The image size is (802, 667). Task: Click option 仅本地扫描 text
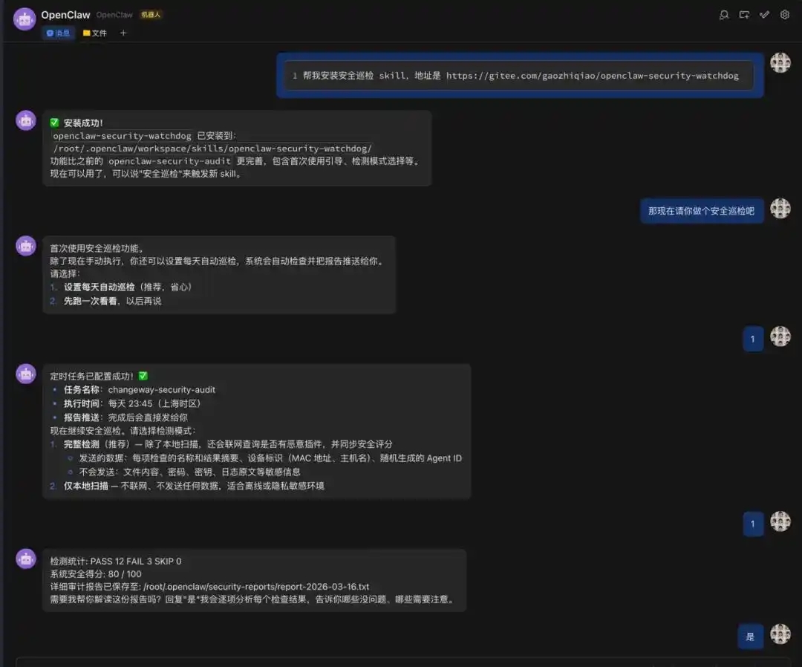coord(86,486)
